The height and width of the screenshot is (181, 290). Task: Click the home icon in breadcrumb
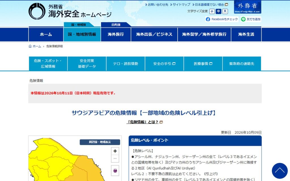pos(30,46)
